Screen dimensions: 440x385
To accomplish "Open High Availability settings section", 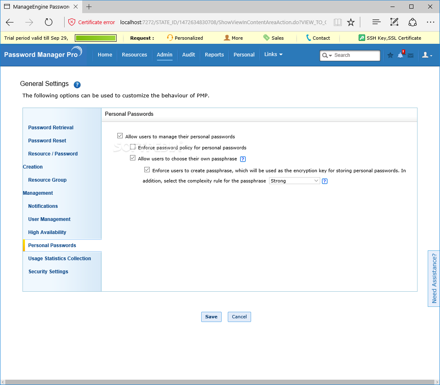I will 47,232.
